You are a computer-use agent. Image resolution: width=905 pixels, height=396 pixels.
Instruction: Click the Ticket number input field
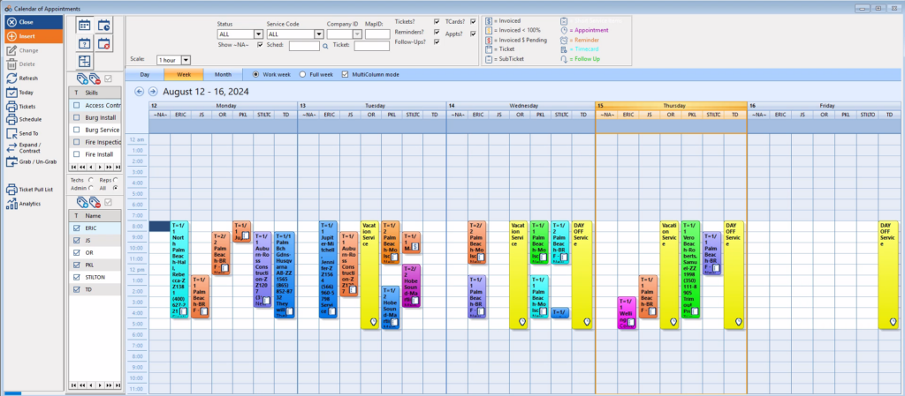372,46
